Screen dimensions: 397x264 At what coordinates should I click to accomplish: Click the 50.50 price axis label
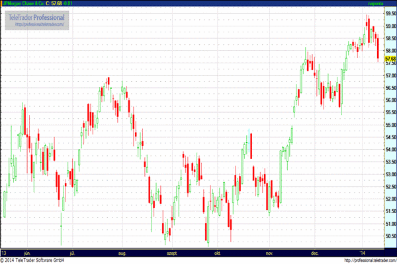(390, 236)
